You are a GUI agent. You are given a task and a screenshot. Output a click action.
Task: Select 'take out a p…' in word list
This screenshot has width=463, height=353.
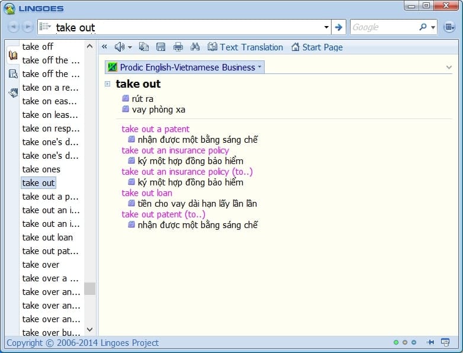click(x=50, y=197)
